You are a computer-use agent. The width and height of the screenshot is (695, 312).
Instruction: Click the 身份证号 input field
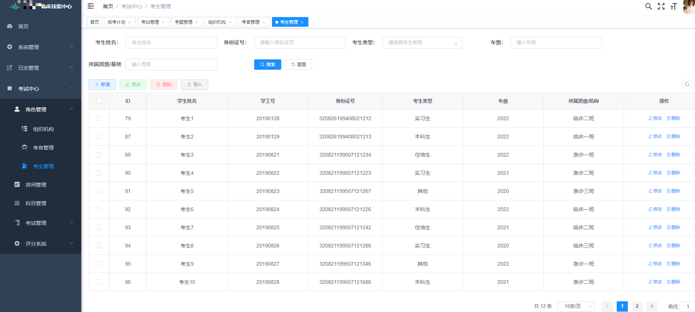point(300,43)
